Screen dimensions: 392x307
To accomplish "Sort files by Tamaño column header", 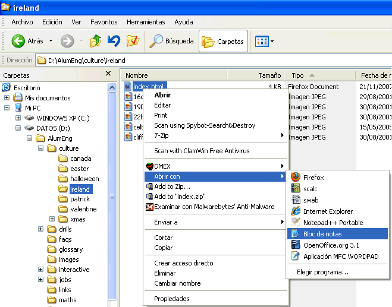I will (x=269, y=75).
